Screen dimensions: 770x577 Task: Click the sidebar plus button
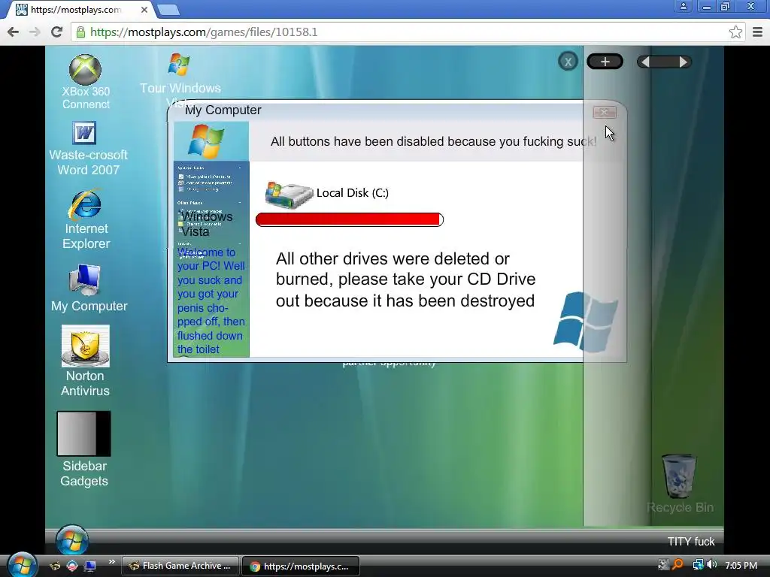click(605, 62)
